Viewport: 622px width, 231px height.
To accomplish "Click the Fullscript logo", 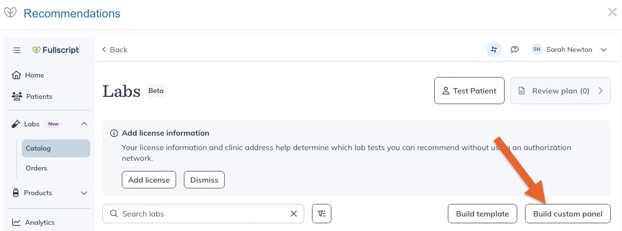I will [56, 50].
